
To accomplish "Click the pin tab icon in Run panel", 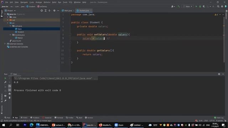I will (5, 101).
